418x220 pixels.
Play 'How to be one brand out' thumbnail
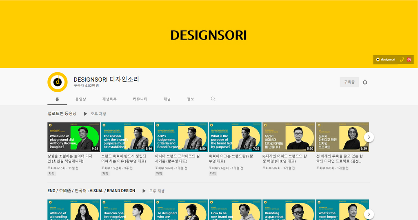235,210
